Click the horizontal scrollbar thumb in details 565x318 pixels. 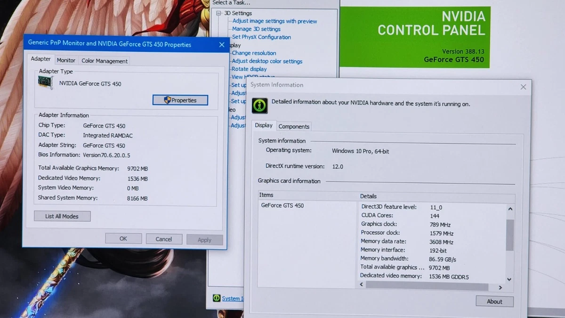427,286
